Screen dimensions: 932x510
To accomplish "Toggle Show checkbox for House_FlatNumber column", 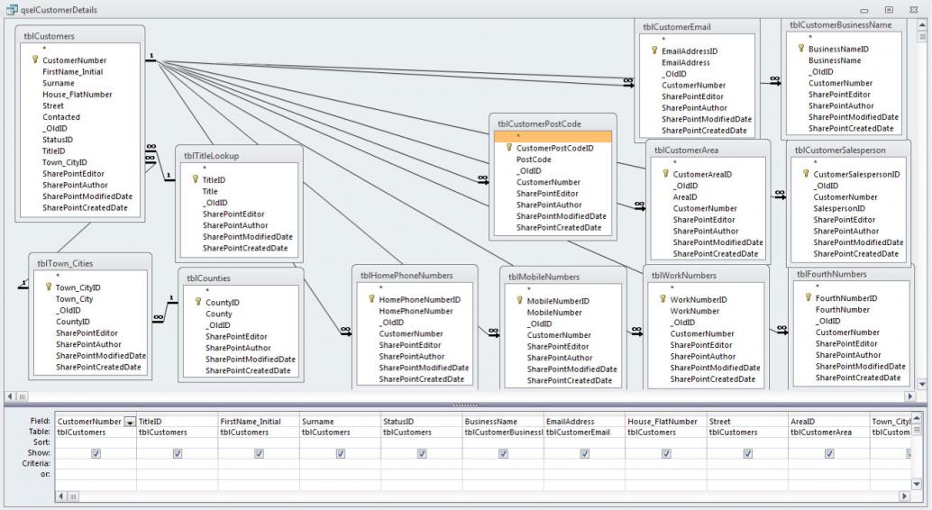I will (x=666, y=453).
